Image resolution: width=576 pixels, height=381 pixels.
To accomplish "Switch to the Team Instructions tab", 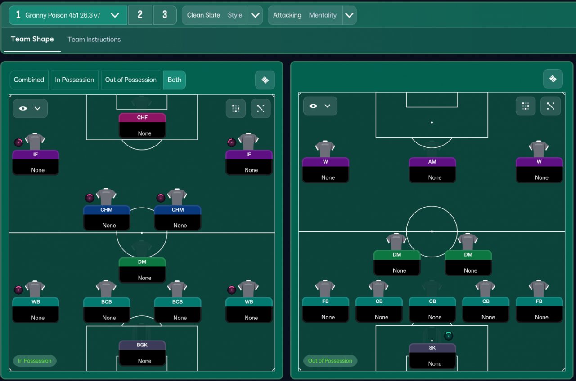I will [94, 40].
